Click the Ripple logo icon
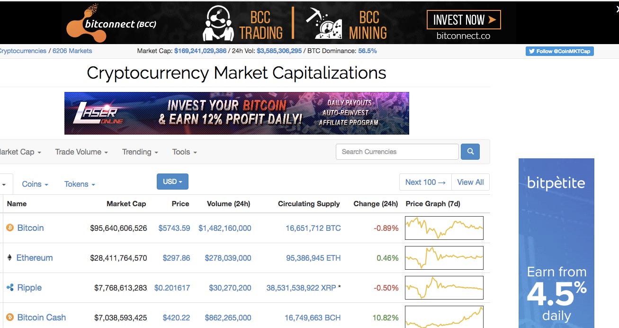The image size is (619, 328). 10,288
